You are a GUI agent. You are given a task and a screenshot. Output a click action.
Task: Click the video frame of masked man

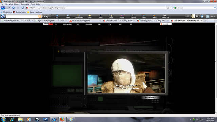coord(126,73)
